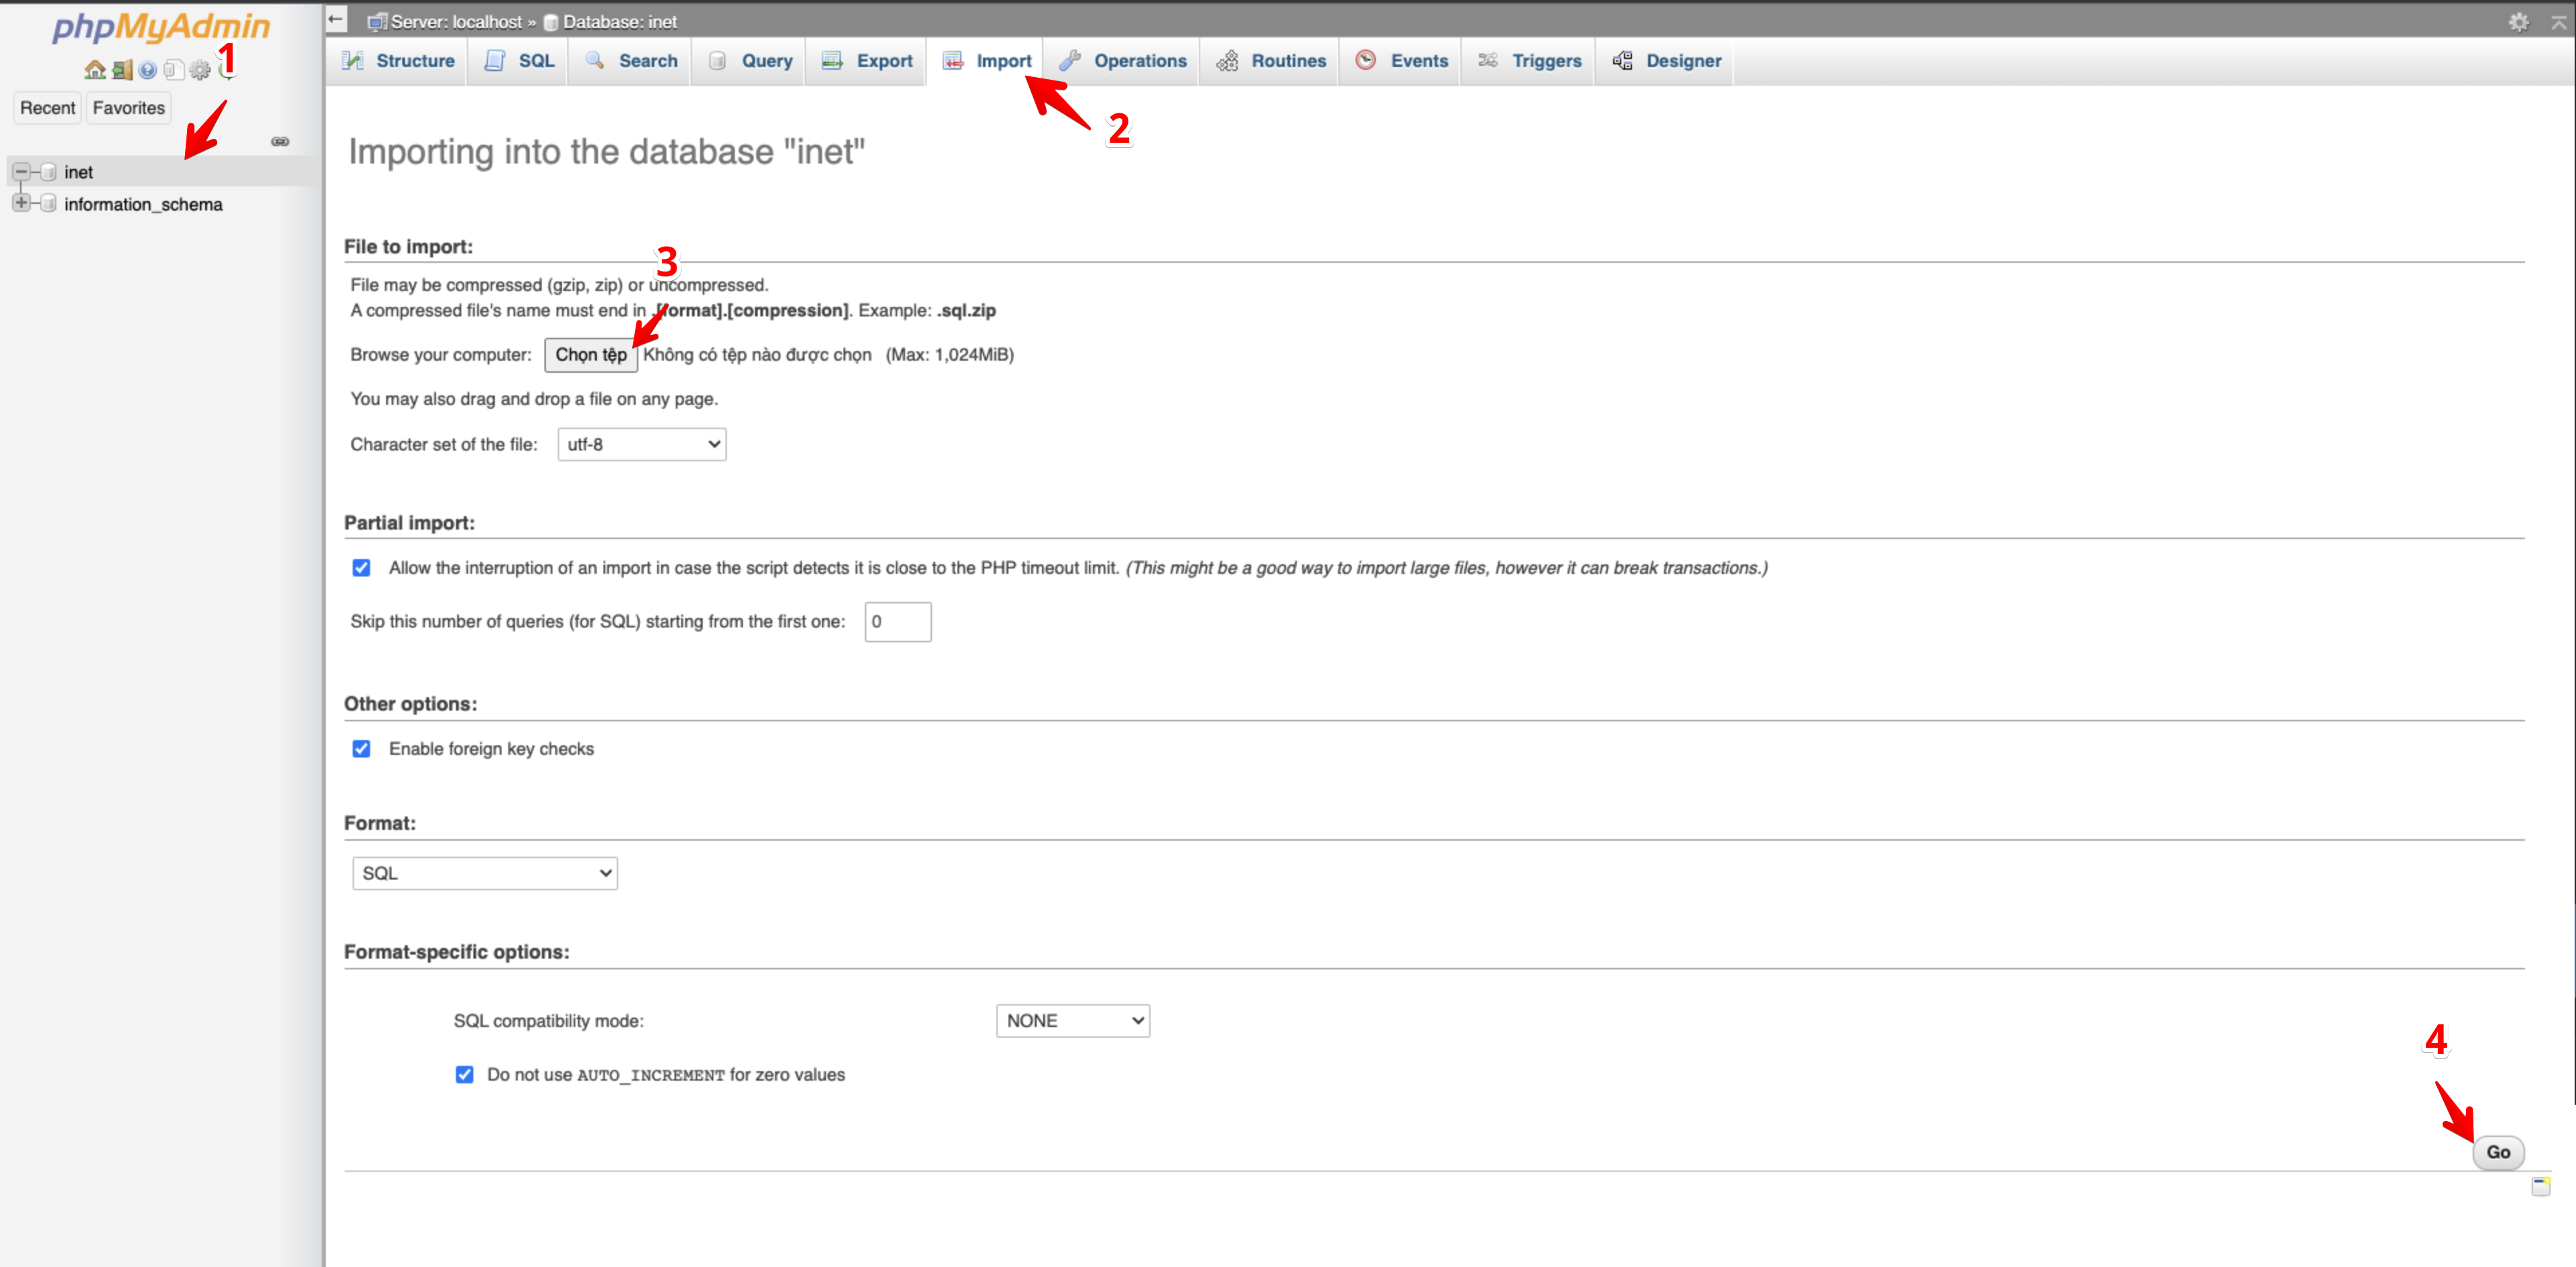The image size is (2576, 1267).
Task: Open the Format SQL dropdown
Action: (485, 873)
